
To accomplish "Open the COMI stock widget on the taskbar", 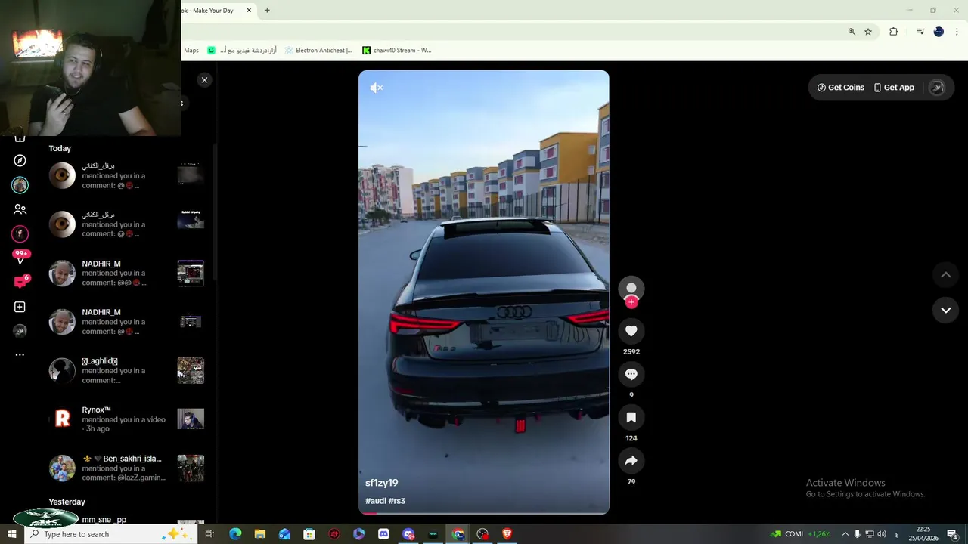I will [801, 534].
